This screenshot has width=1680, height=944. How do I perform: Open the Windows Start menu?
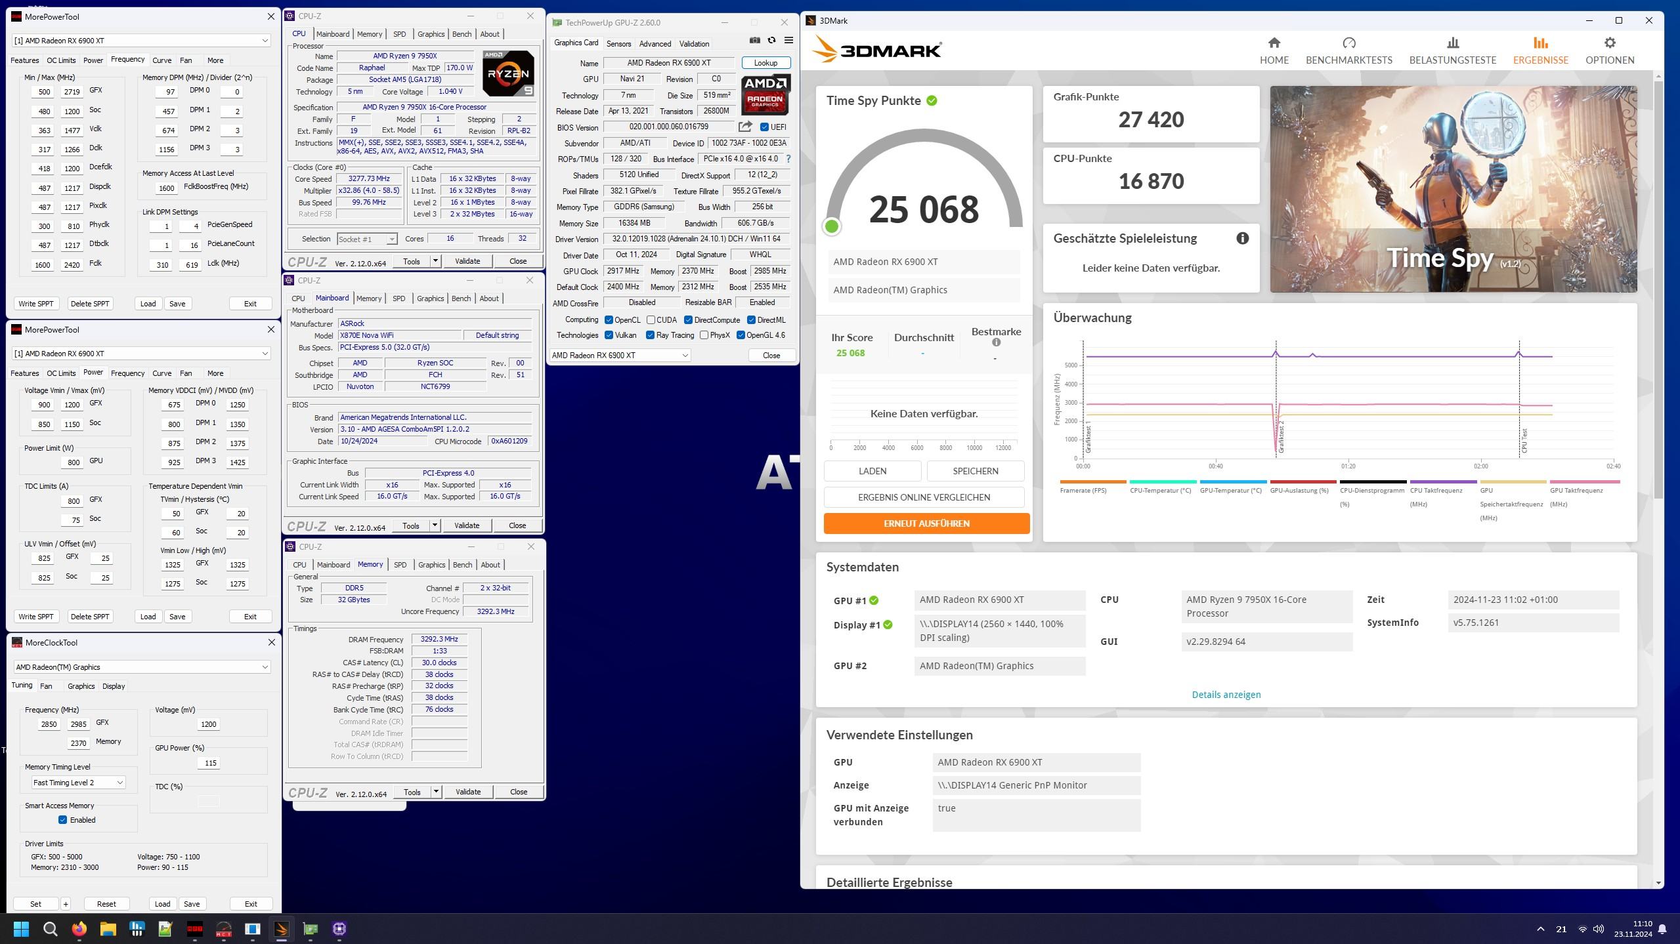click(21, 928)
